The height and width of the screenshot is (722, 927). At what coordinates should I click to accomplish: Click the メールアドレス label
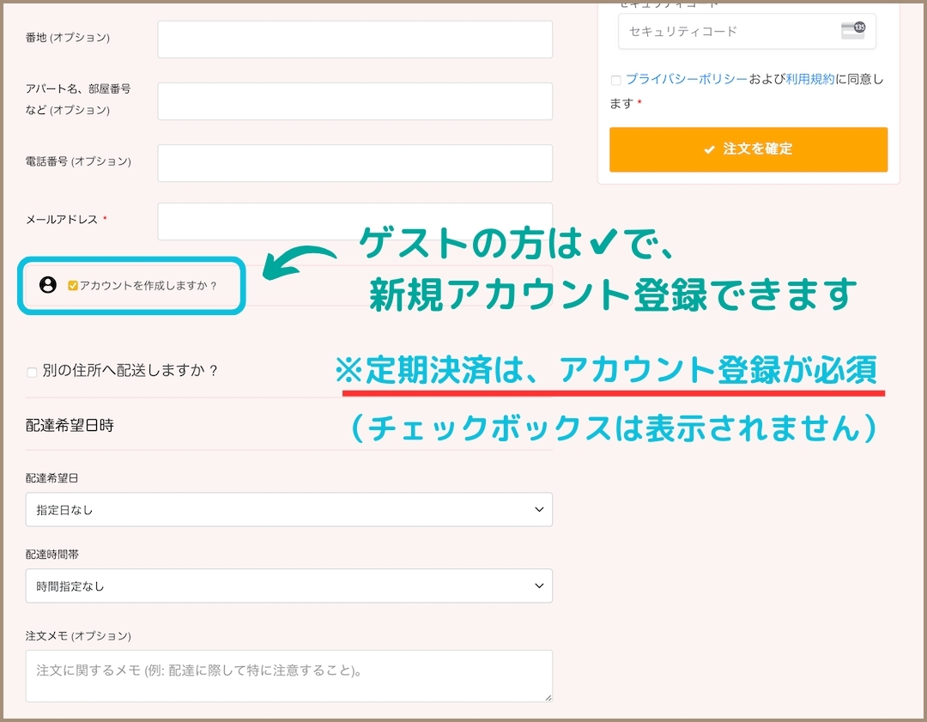[x=62, y=220]
